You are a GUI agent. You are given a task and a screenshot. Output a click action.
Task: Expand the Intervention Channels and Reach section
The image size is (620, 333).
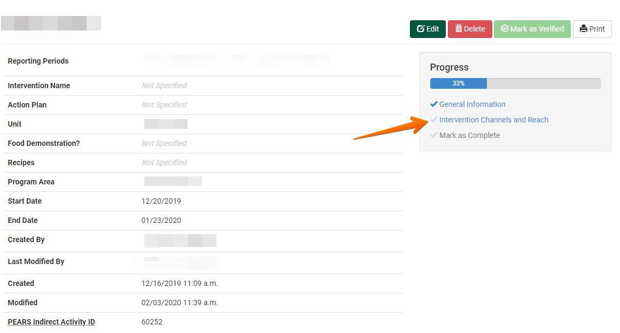point(493,119)
